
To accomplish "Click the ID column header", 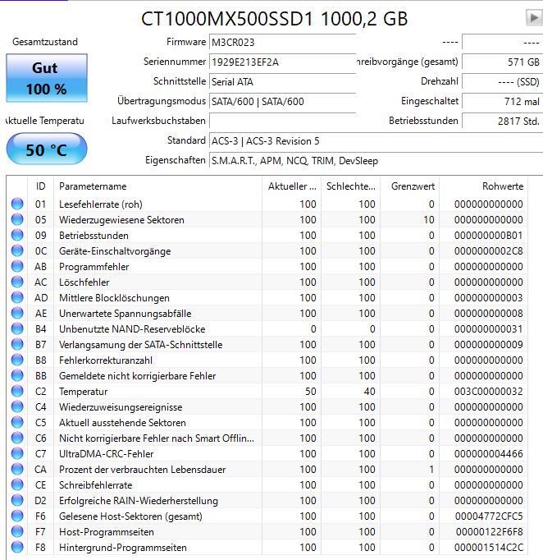I will (x=41, y=186).
